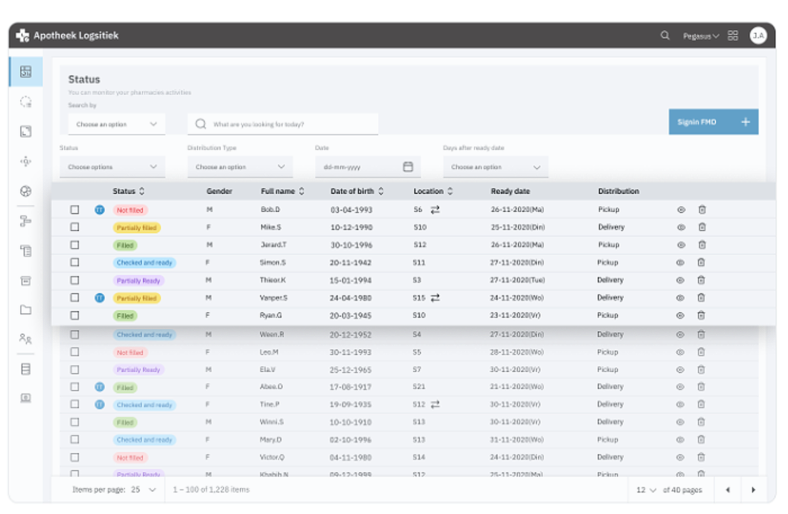This screenshot has height=514, width=788.
Task: Change Items per page from 25
Action: [x=144, y=490]
